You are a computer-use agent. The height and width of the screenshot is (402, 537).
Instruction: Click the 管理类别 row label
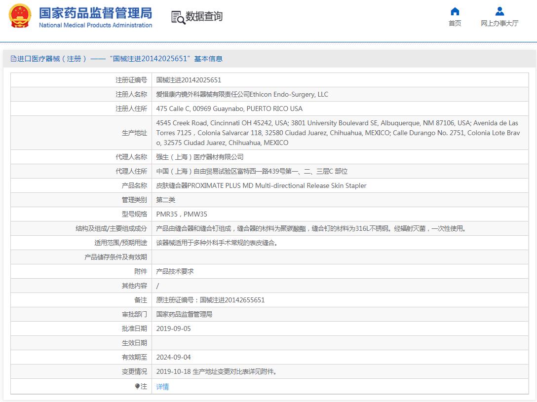(134, 200)
